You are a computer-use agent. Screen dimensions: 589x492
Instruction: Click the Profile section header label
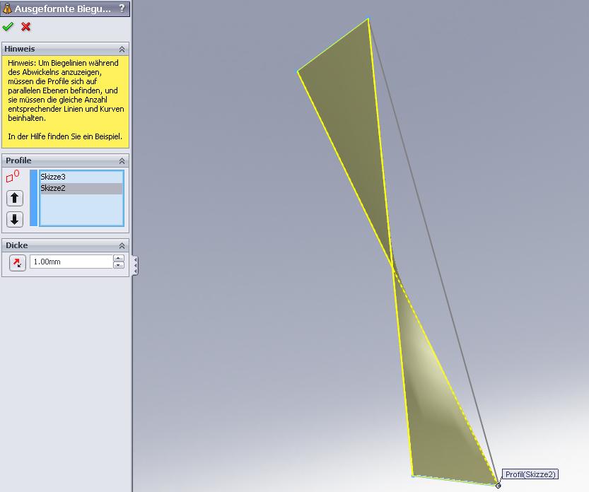18,160
